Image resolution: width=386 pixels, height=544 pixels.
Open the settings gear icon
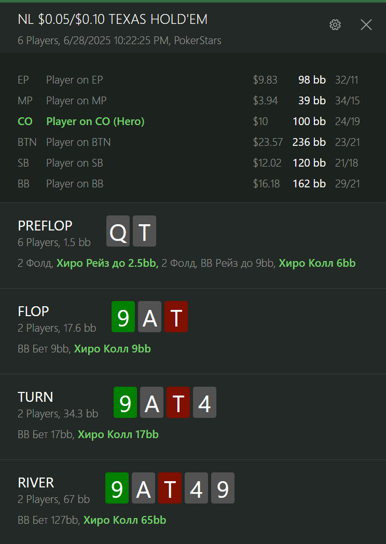coord(335,24)
